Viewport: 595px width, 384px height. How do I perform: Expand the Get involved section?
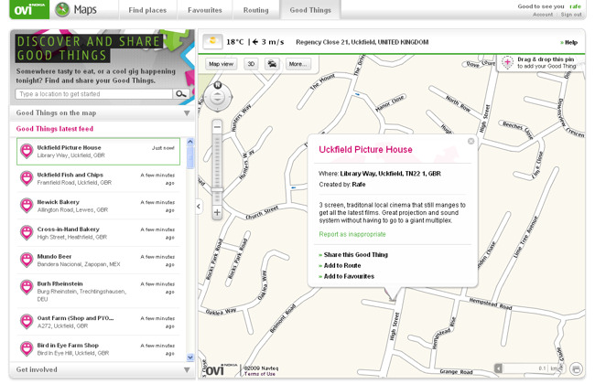click(103, 369)
